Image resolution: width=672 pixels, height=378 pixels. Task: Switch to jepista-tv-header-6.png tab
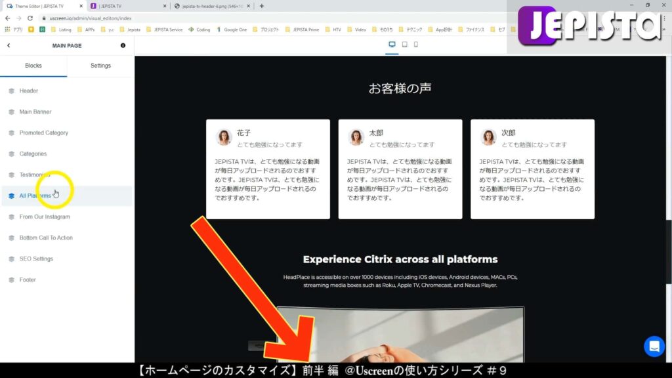(x=213, y=6)
